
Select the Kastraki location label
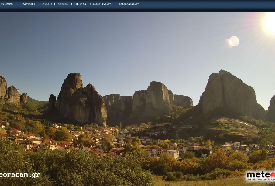pos(29,4)
